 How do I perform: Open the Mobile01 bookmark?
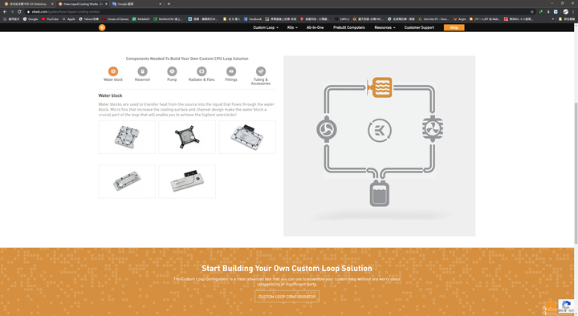tap(140, 18)
